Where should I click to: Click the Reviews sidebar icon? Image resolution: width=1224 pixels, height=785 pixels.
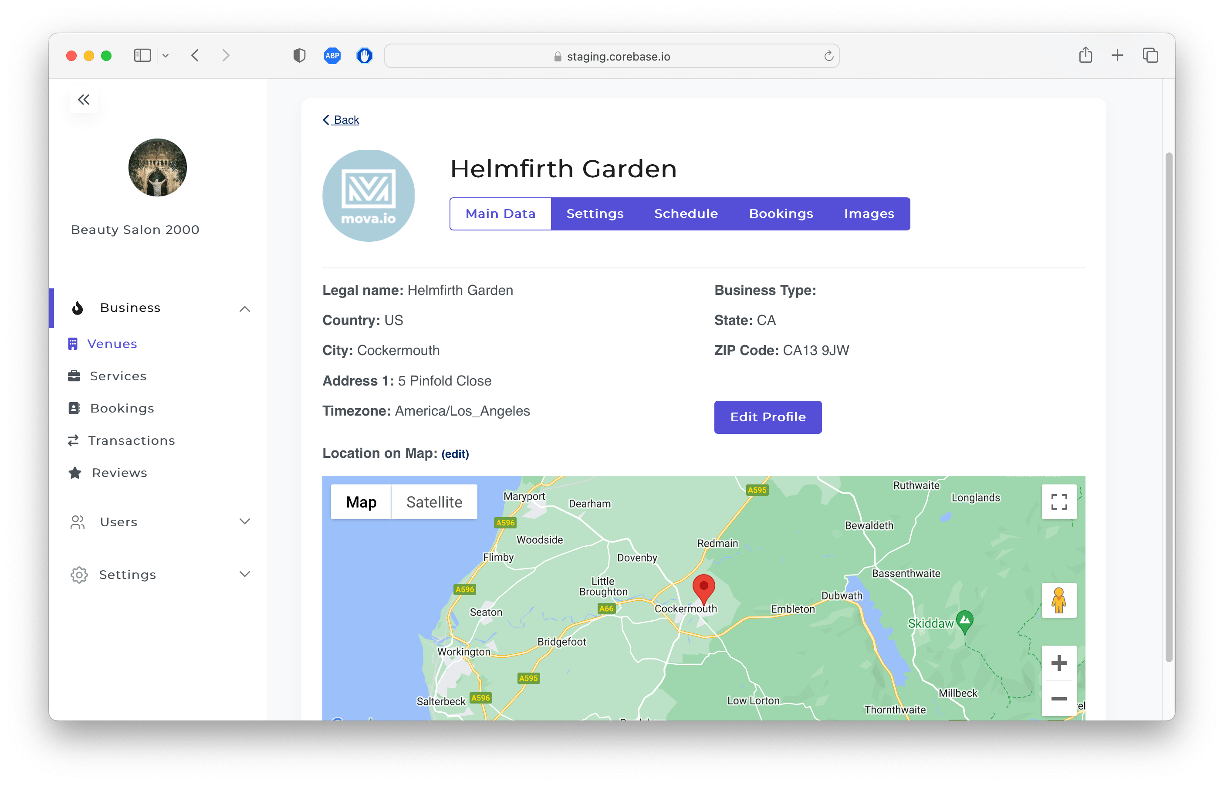[x=75, y=472]
